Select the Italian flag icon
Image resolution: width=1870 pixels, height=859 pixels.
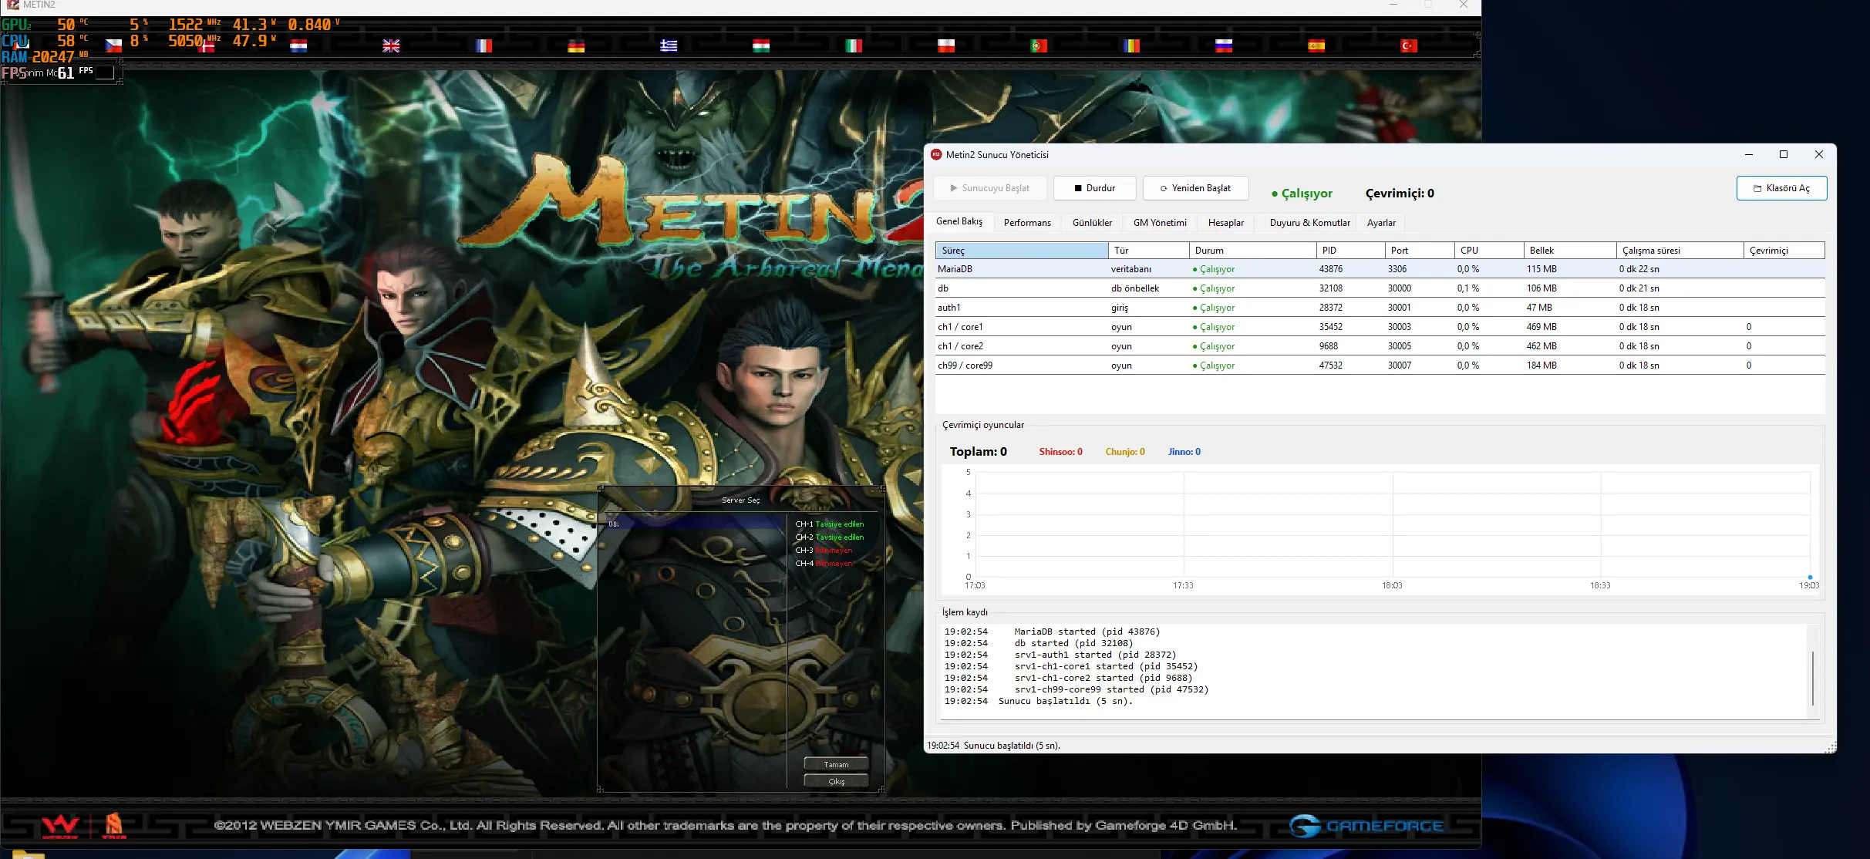(x=854, y=45)
